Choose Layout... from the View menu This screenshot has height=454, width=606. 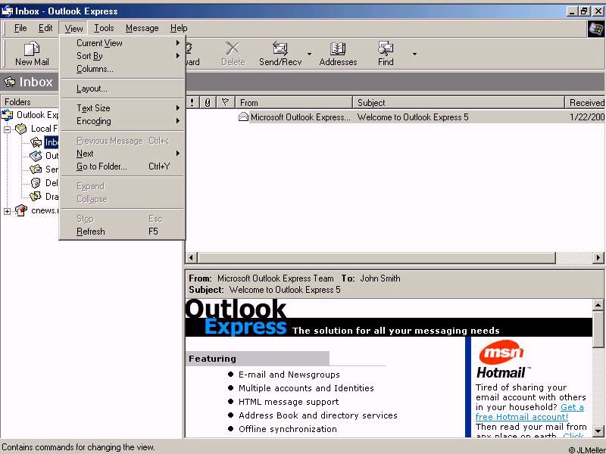click(x=92, y=89)
